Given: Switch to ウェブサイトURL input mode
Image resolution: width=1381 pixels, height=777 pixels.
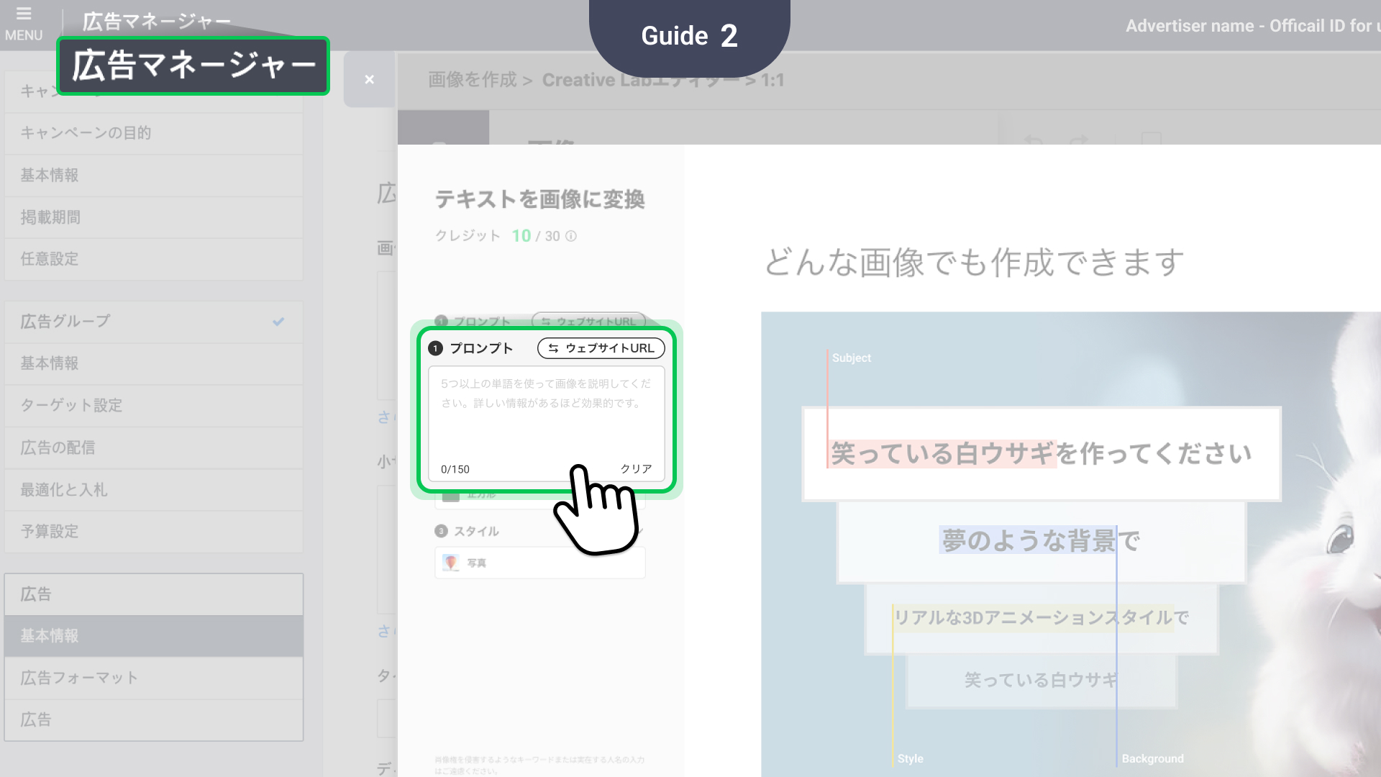Looking at the screenshot, I should 601,348.
